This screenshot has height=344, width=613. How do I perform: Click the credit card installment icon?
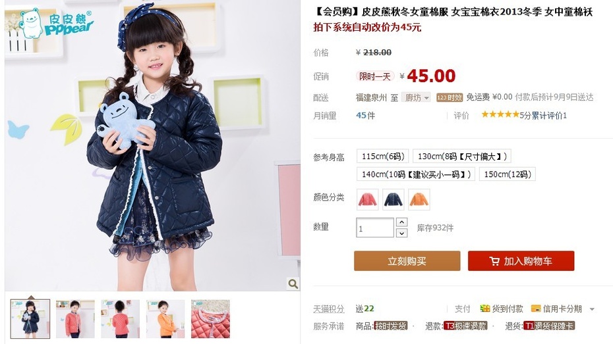click(536, 308)
